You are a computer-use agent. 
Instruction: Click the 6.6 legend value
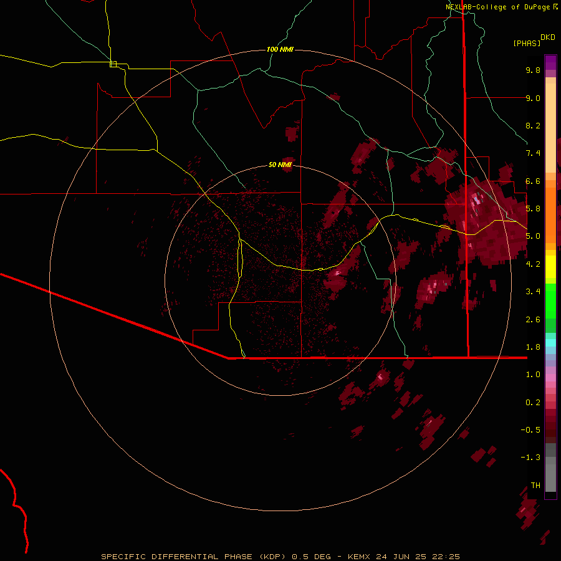tap(533, 181)
